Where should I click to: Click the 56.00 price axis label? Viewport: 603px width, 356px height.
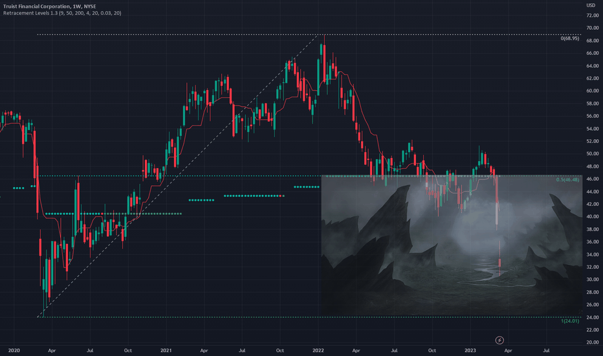(593, 117)
